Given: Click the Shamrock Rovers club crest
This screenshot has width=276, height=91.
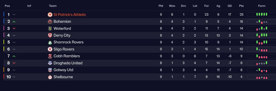Looking at the screenshot, I should (x=50, y=42).
